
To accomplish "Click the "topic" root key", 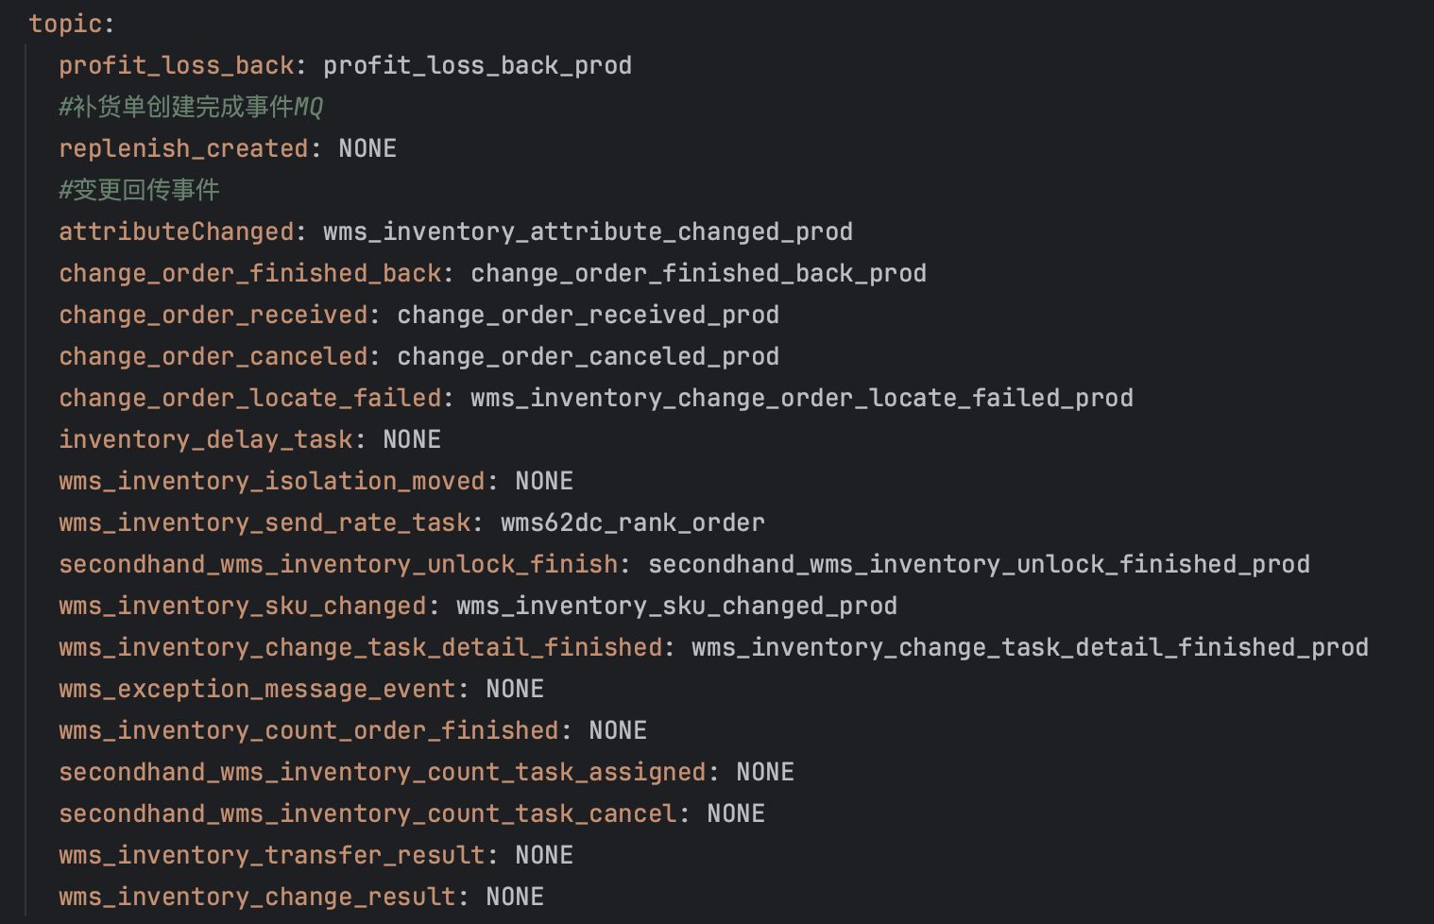I will tap(64, 24).
